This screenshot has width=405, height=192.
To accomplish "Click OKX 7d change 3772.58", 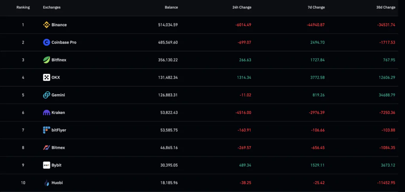I will tap(318, 77).
